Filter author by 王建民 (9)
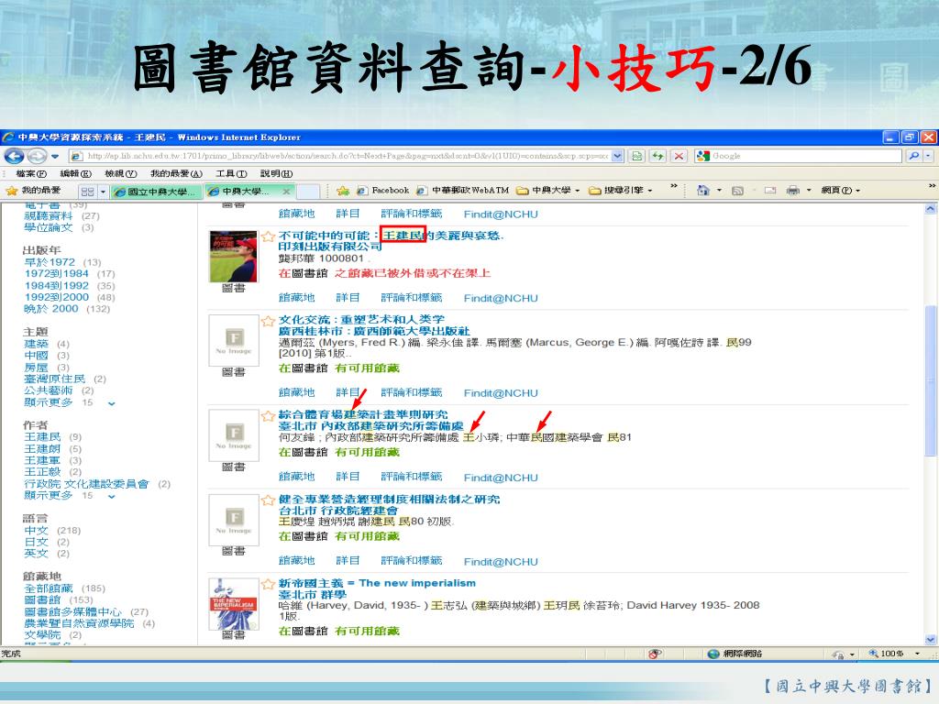 coord(42,437)
